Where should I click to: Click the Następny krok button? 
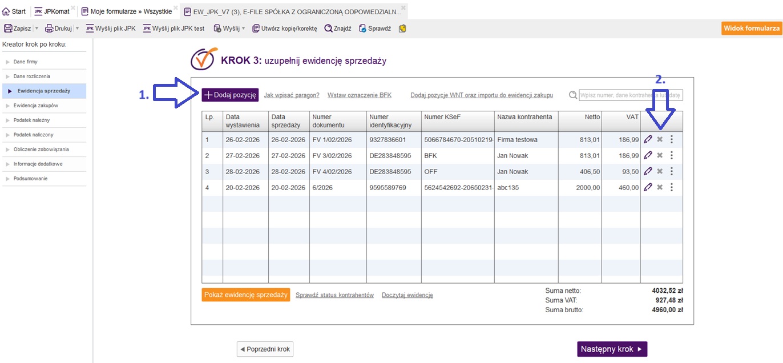[x=612, y=349]
